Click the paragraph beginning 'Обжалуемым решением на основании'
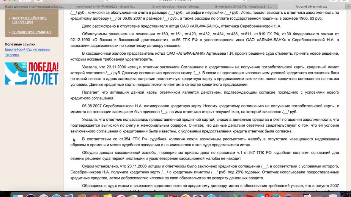 click(205, 40)
